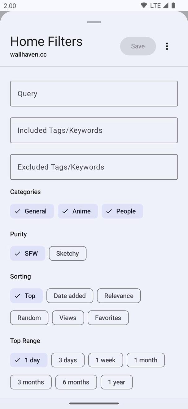Image resolution: width=188 pixels, height=409 pixels.
Task: Set top range to 1 month
Action: tap(146, 360)
